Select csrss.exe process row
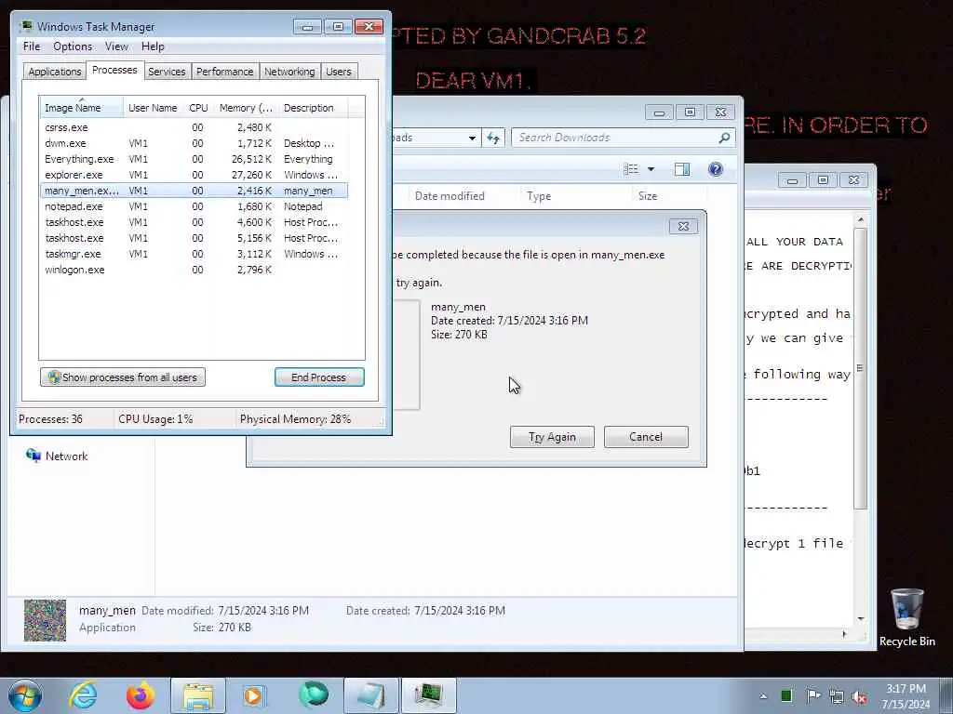 (x=194, y=127)
